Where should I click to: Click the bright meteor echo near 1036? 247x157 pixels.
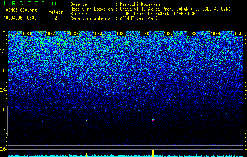(153, 120)
